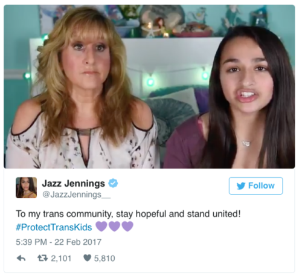The height and width of the screenshot is (278, 302).
Task: Click the reply arrow icon
Action: click(x=21, y=258)
